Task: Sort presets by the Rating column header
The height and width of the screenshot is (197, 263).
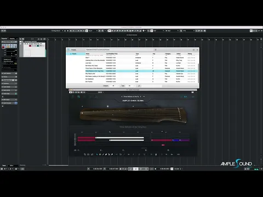Action: point(190,54)
